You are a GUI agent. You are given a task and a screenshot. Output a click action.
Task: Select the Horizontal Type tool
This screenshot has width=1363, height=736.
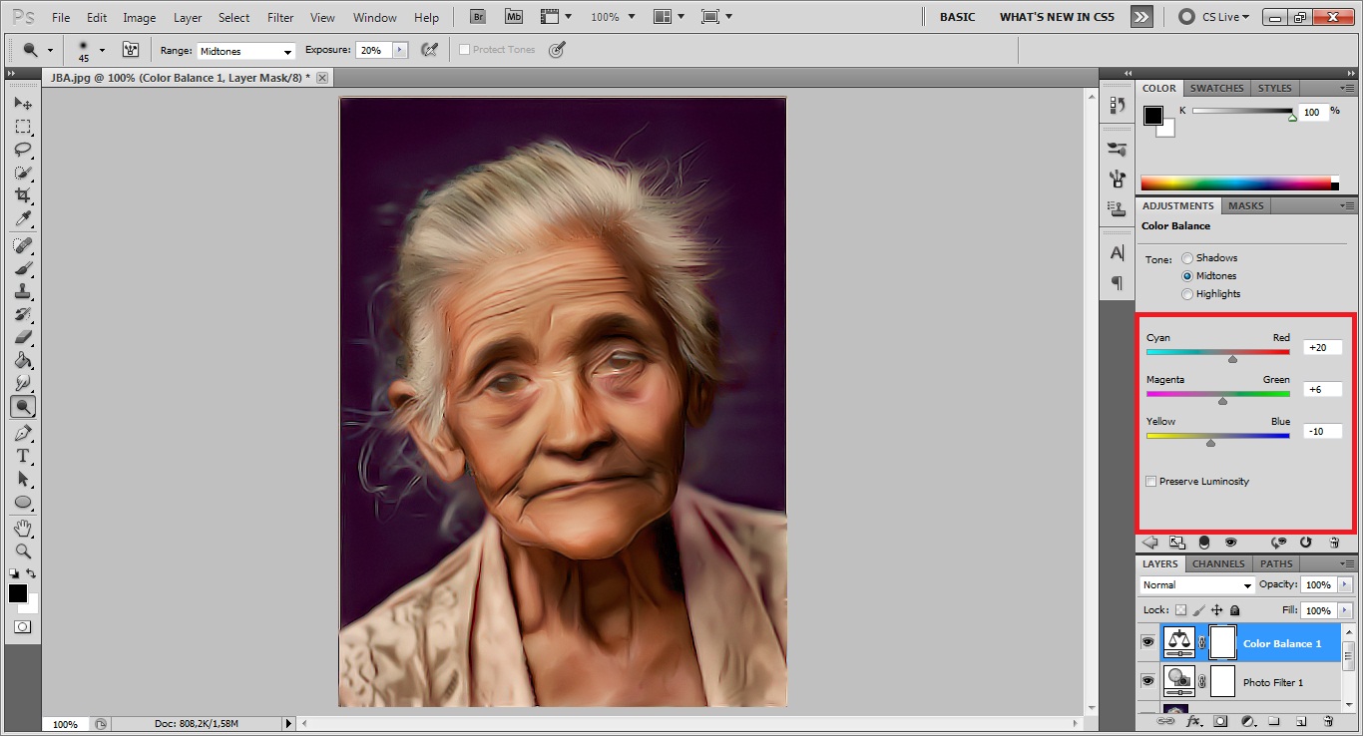coord(22,456)
